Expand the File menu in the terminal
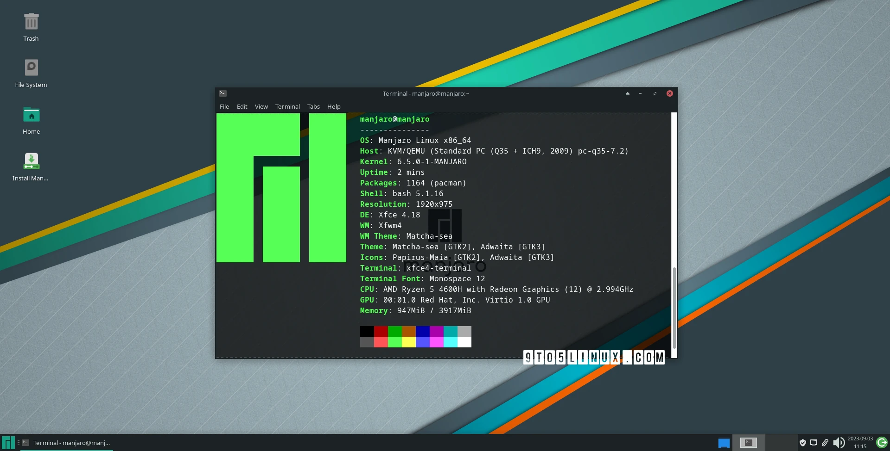The image size is (890, 451). click(224, 106)
